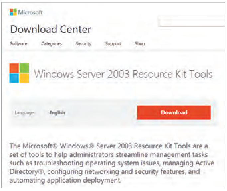The image size is (227, 191).
Task: Click the words "automating application deployment"
Action: coord(65,180)
